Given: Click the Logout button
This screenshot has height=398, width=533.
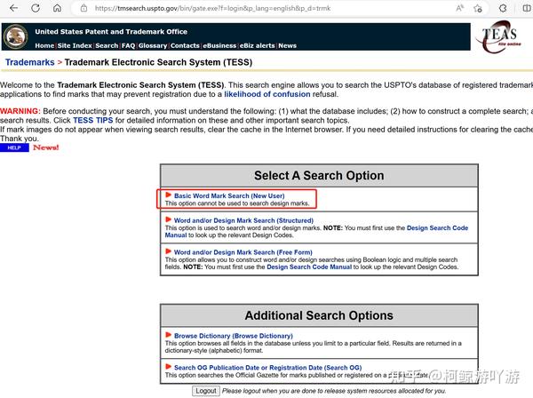Looking at the screenshot, I should click(206, 391).
